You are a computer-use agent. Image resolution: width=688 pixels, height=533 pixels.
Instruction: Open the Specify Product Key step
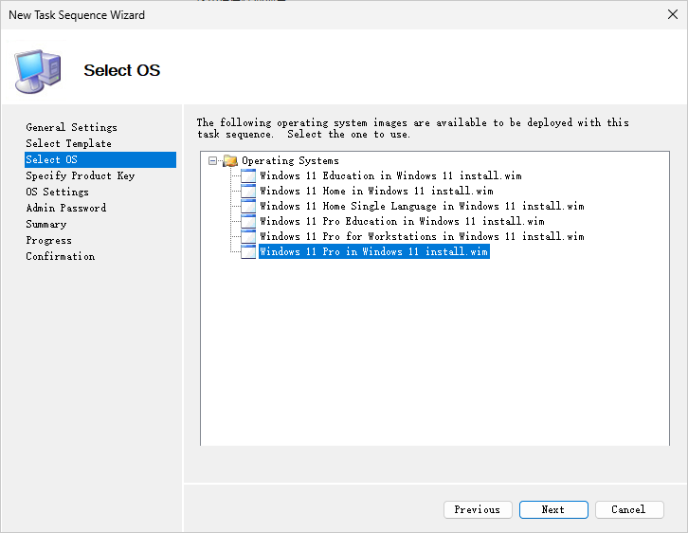tap(81, 175)
